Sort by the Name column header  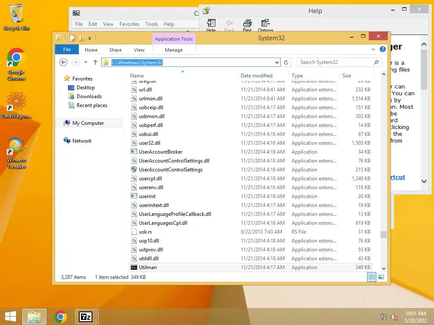183,75
